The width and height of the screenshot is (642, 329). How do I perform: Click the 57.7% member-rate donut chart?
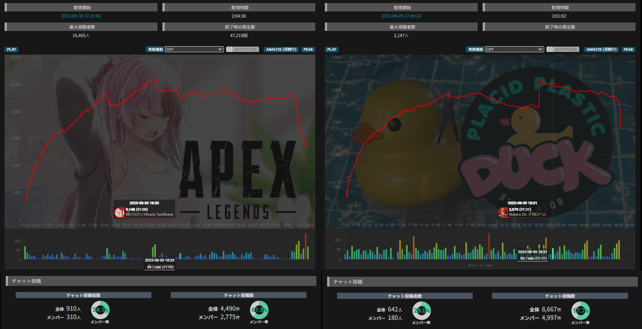580,311
